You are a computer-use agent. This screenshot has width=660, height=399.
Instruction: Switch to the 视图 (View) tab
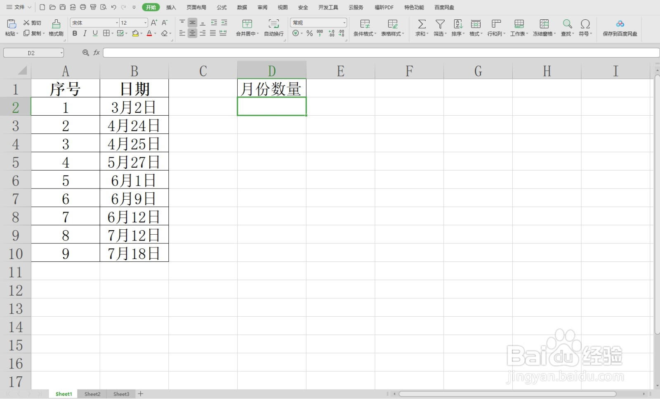283,7
